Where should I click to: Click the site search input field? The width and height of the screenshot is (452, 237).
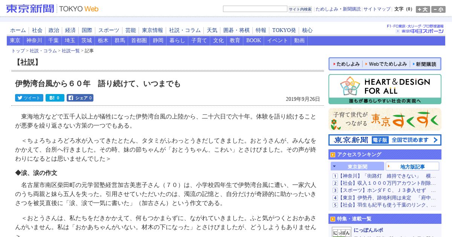[x=255, y=9]
